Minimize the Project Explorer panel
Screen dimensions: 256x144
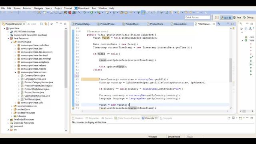[61, 24]
